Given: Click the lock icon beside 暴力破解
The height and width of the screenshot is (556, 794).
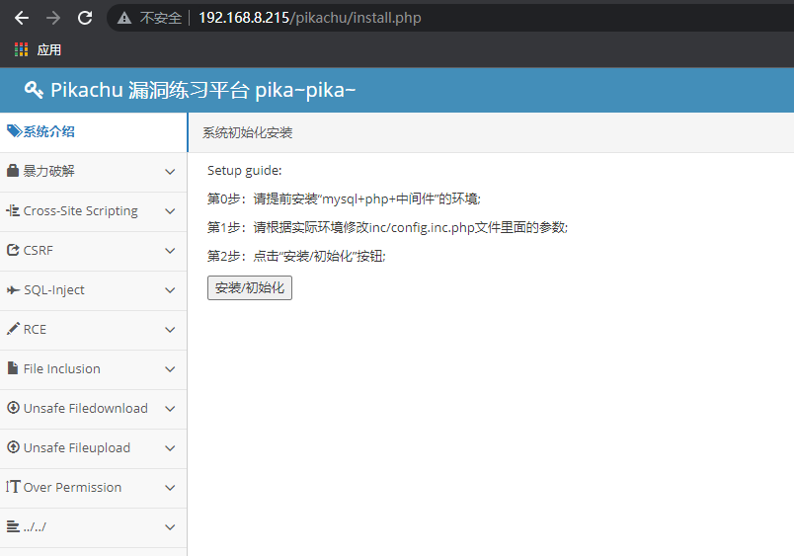Looking at the screenshot, I should pyautogui.click(x=13, y=171).
